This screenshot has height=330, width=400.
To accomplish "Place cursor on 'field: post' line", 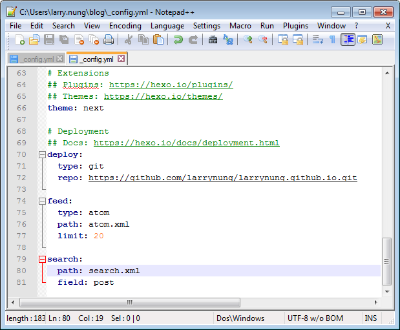I will point(86,283).
